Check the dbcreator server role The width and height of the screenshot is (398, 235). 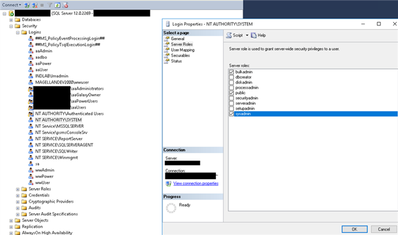point(231,77)
